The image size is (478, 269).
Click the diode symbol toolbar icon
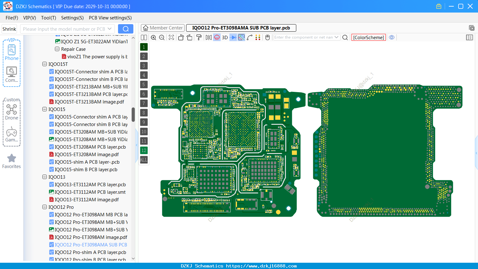[x=233, y=37]
